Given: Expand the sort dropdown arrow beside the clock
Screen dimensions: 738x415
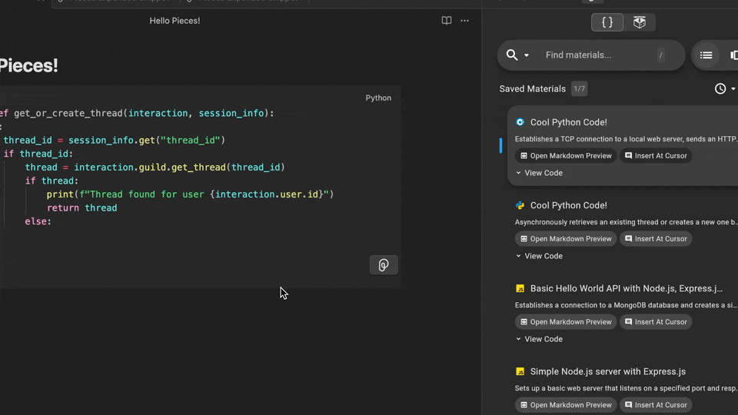Looking at the screenshot, I should click(x=733, y=89).
